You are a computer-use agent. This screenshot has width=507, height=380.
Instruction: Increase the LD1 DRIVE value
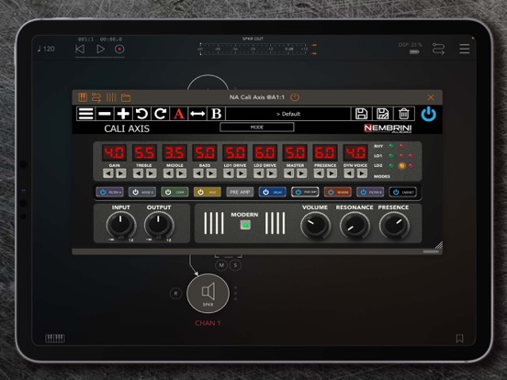(x=242, y=173)
